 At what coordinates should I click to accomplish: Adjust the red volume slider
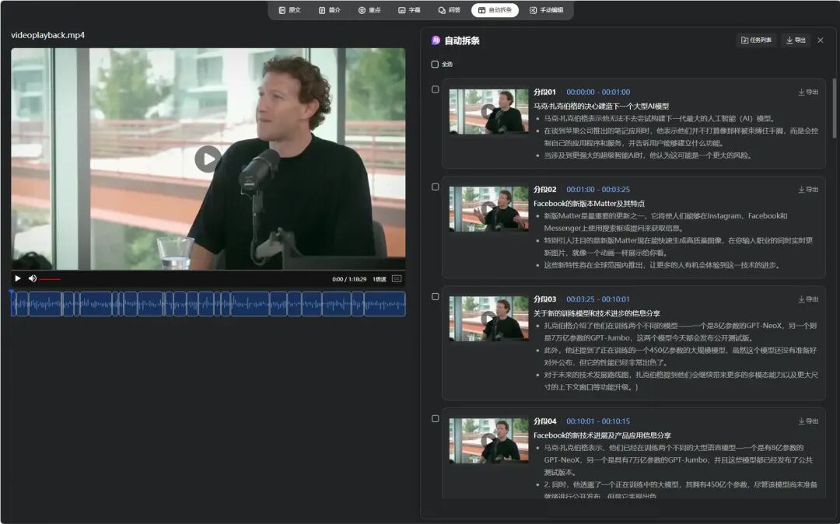[x=50, y=279]
